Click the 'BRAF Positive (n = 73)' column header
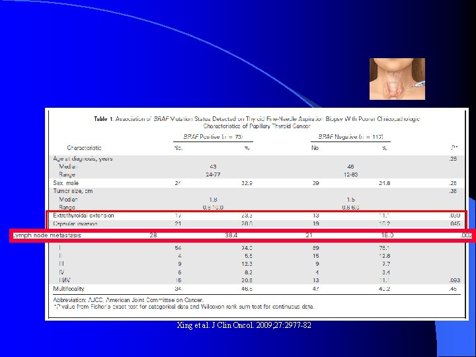The image size is (476, 357). point(213,137)
